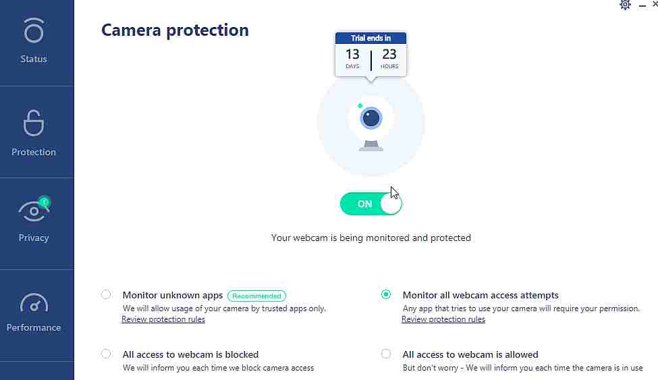
Task: Select Monitor all webcam access attempts
Action: [386, 294]
